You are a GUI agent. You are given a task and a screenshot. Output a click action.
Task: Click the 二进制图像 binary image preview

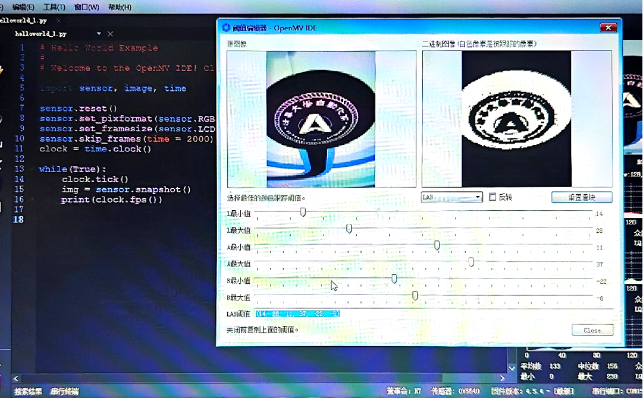pos(517,119)
